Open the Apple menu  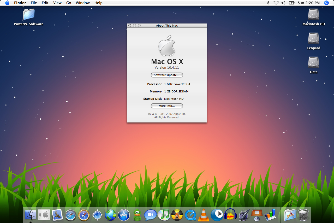click(x=7, y=3)
